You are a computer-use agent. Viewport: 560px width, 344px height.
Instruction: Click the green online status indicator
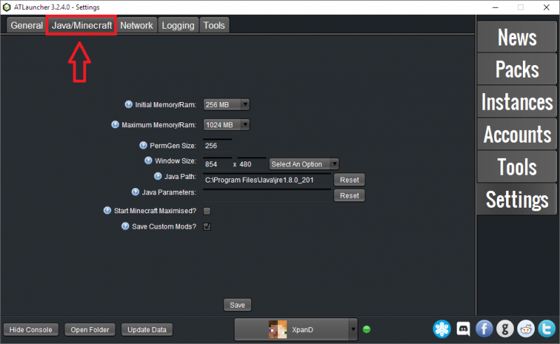click(366, 329)
